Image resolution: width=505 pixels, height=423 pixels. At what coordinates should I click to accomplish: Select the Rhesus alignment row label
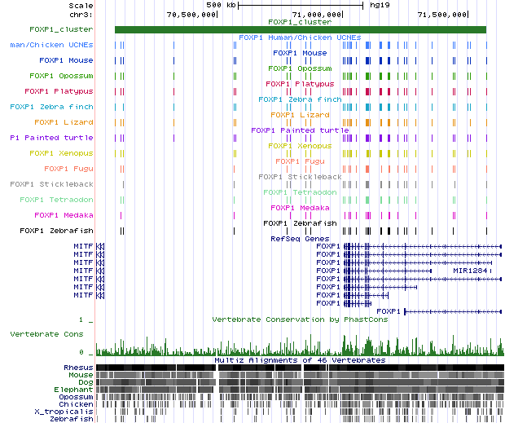pyautogui.click(x=78, y=368)
